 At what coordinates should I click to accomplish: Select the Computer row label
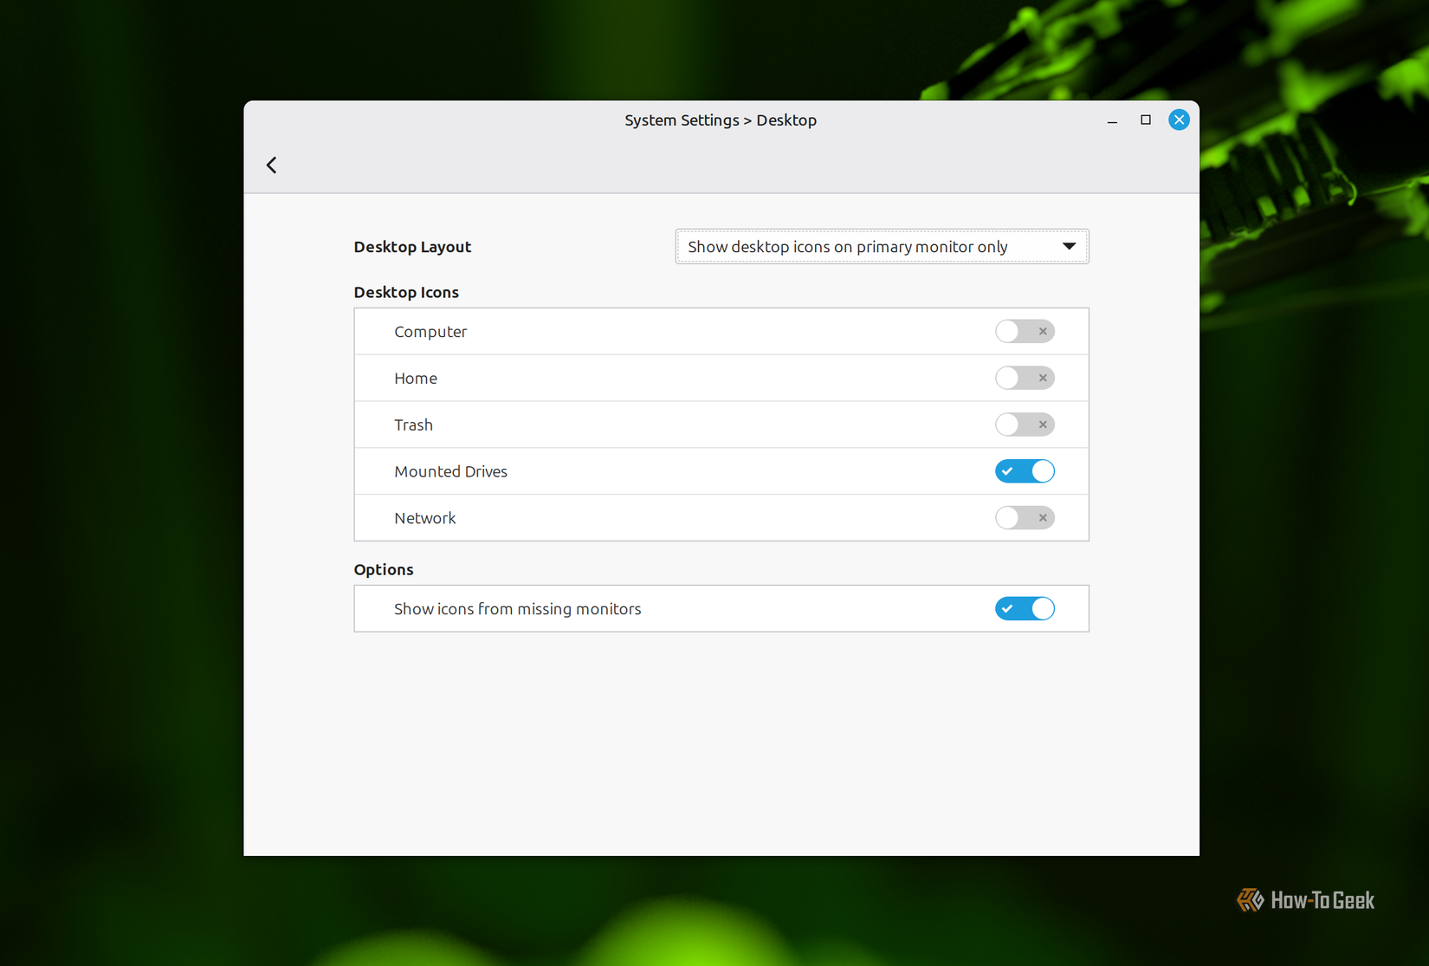(x=430, y=332)
